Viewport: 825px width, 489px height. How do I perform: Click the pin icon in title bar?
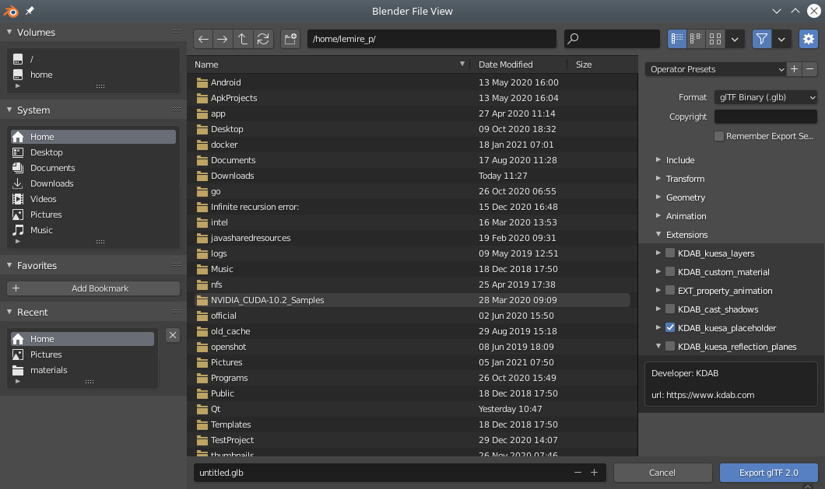click(x=30, y=11)
